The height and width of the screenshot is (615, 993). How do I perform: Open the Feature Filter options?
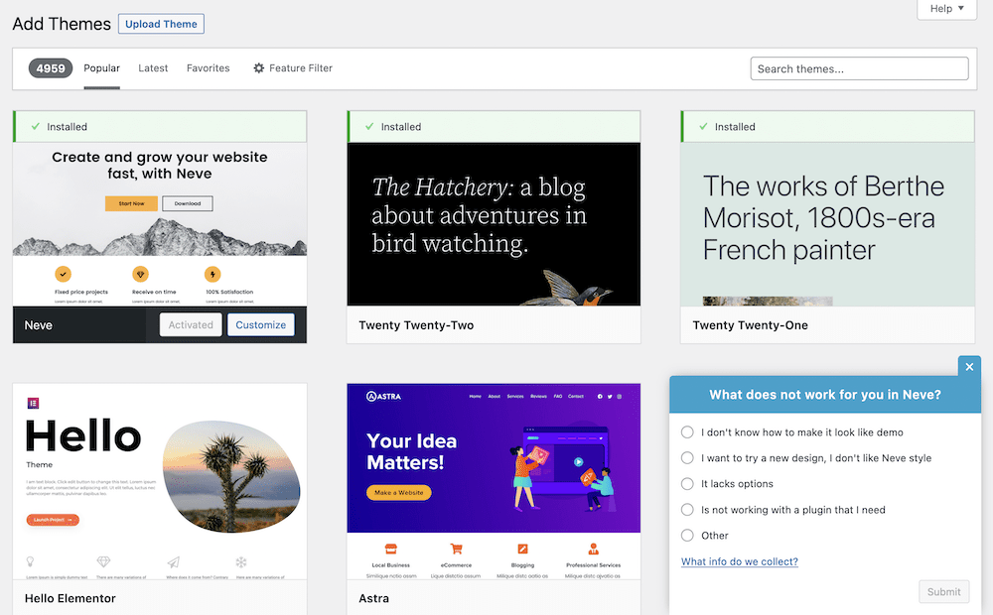pyautogui.click(x=293, y=67)
